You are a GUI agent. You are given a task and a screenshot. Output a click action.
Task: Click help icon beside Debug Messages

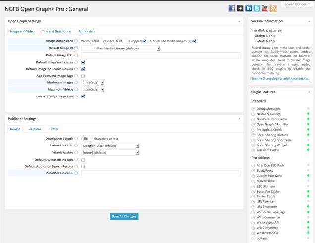[253, 109]
